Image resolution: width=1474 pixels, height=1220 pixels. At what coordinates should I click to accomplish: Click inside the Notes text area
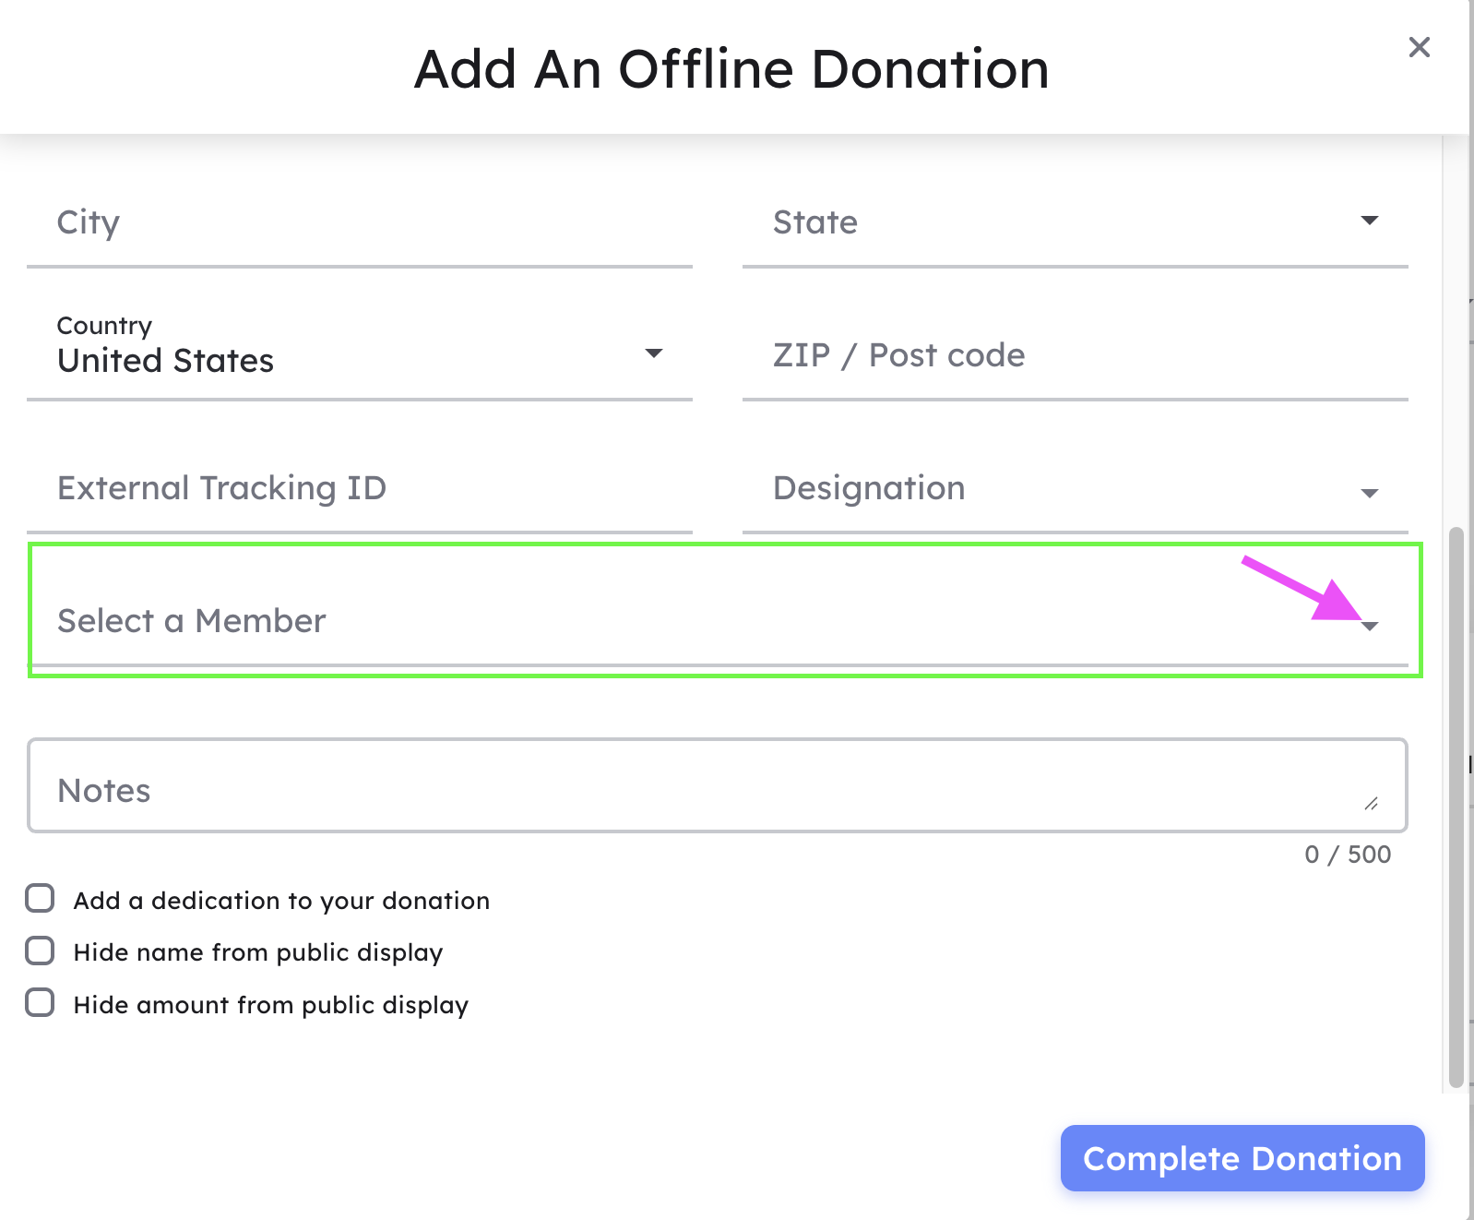pos(718,785)
